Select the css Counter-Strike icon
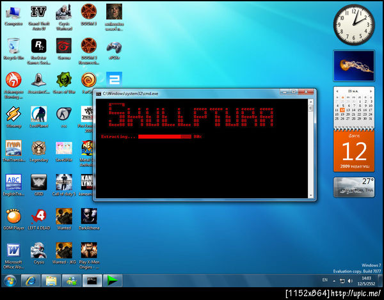The height and width of the screenshot is (300, 384). 64,117
